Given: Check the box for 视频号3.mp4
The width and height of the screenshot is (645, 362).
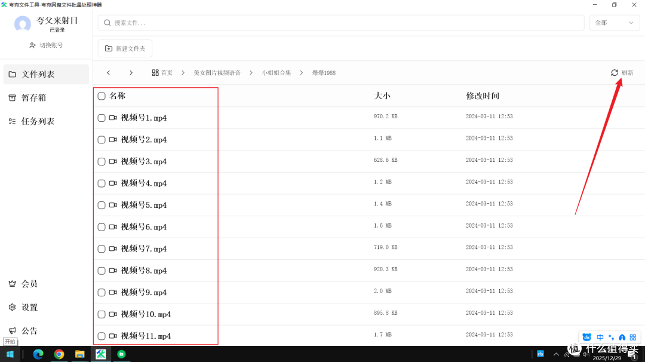Looking at the screenshot, I should 101,162.
